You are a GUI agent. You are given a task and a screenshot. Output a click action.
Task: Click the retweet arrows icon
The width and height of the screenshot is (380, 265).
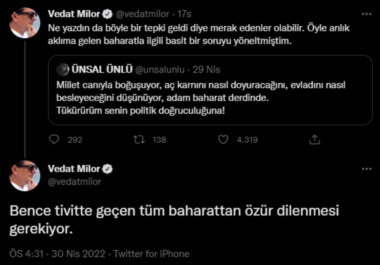[x=139, y=139]
